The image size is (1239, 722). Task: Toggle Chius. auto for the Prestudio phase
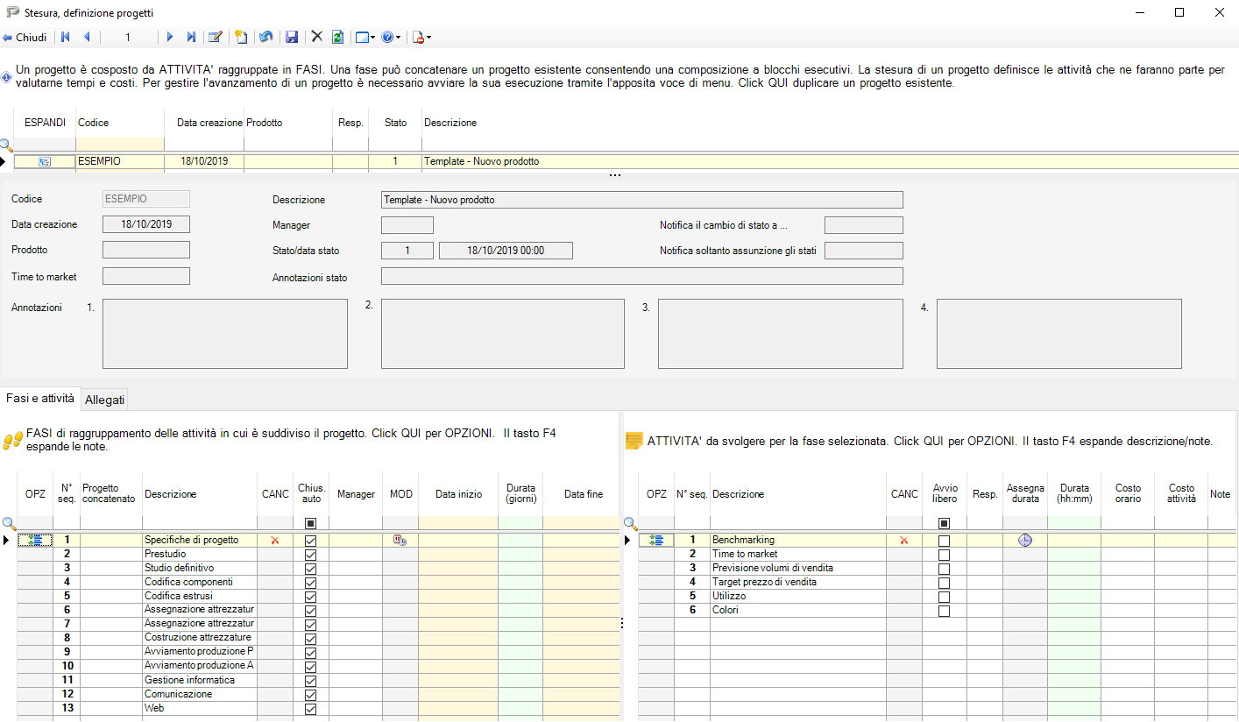coord(310,555)
